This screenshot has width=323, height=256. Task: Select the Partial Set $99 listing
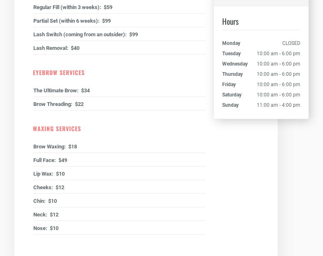72,21
